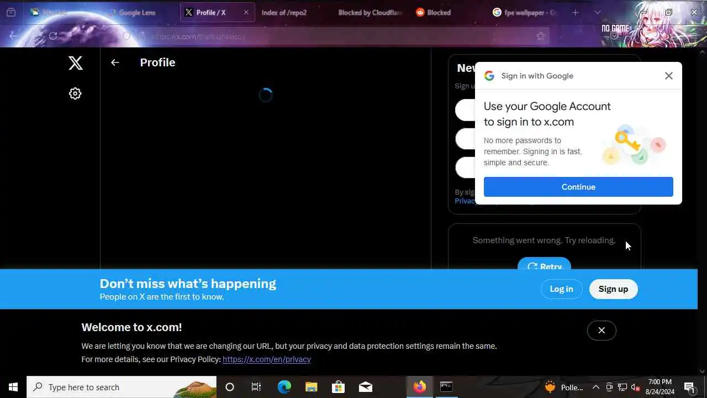707x398 pixels.
Task: Close the Sign in with Google popup
Action: coord(668,76)
